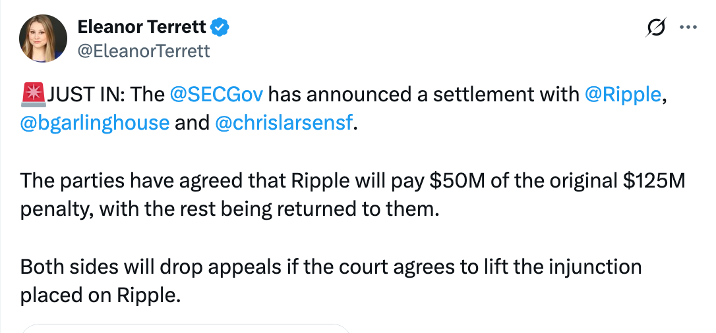The height and width of the screenshot is (333, 716).
Task: Visit @chrislarsensf's profile mention
Action: click(283, 124)
